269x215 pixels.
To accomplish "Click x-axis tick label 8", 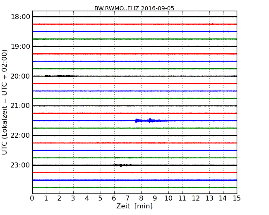I will click(141, 198).
